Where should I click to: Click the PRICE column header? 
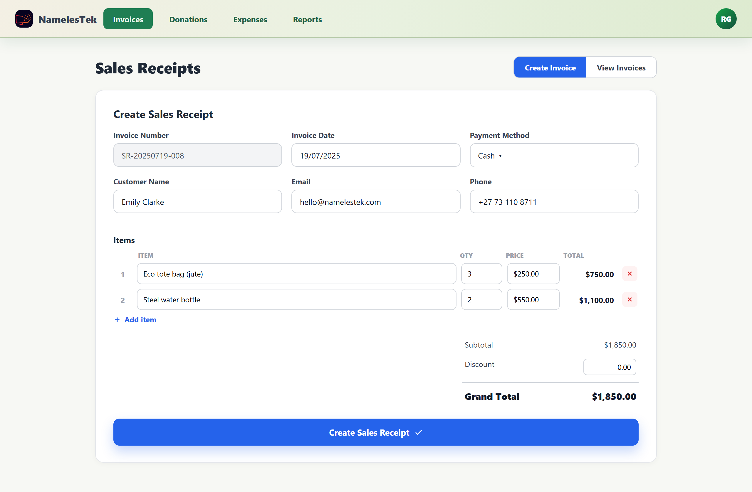click(514, 255)
